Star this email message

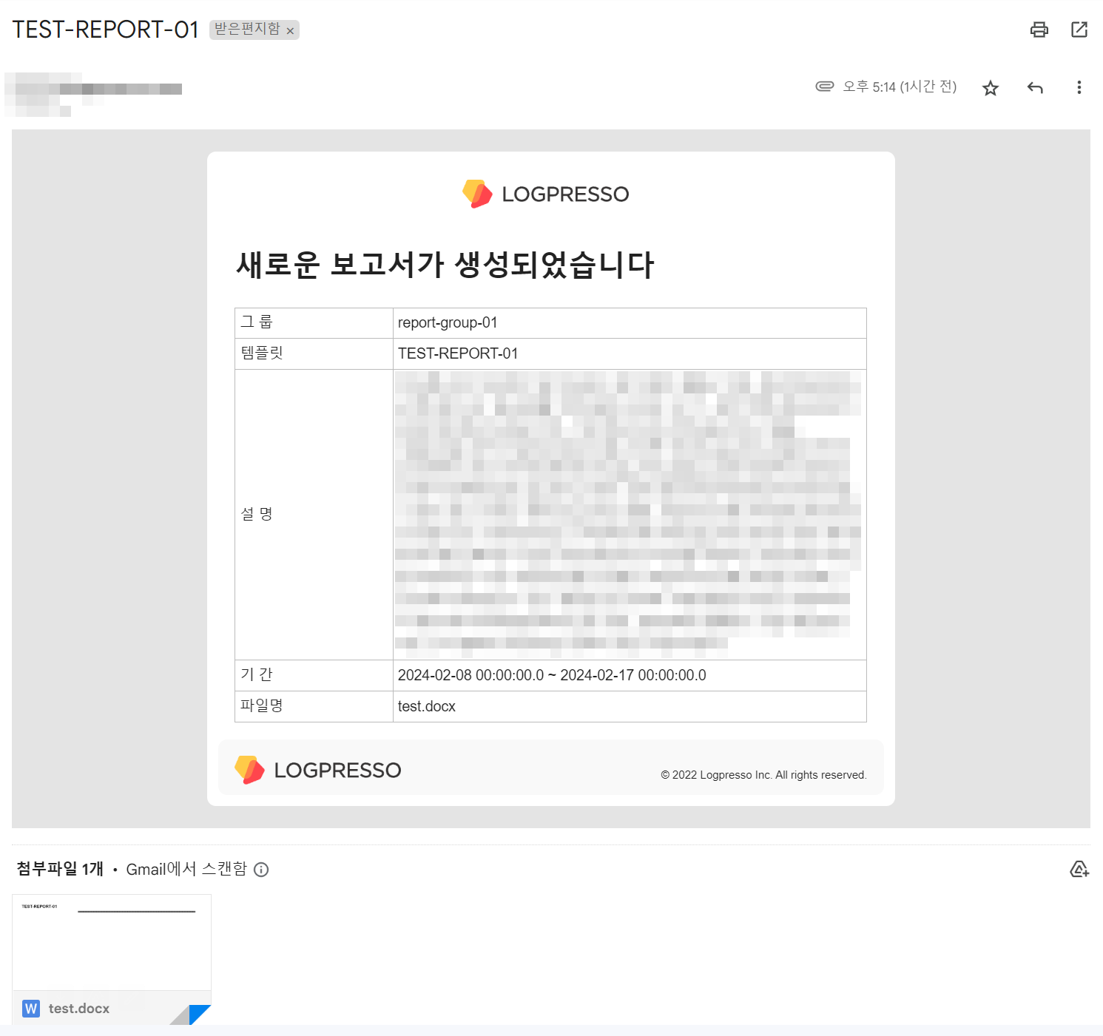point(991,88)
